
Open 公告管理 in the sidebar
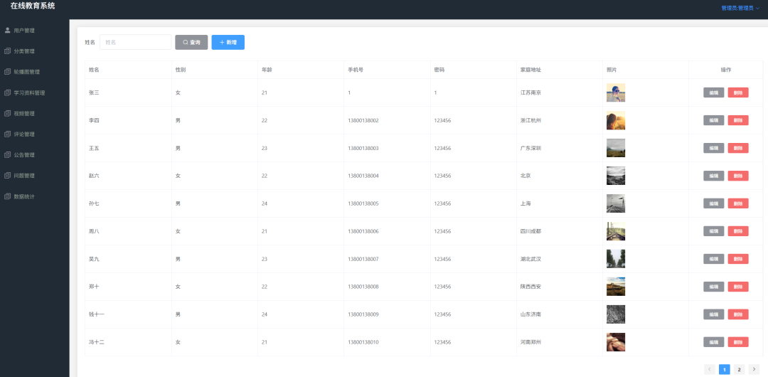[34, 155]
